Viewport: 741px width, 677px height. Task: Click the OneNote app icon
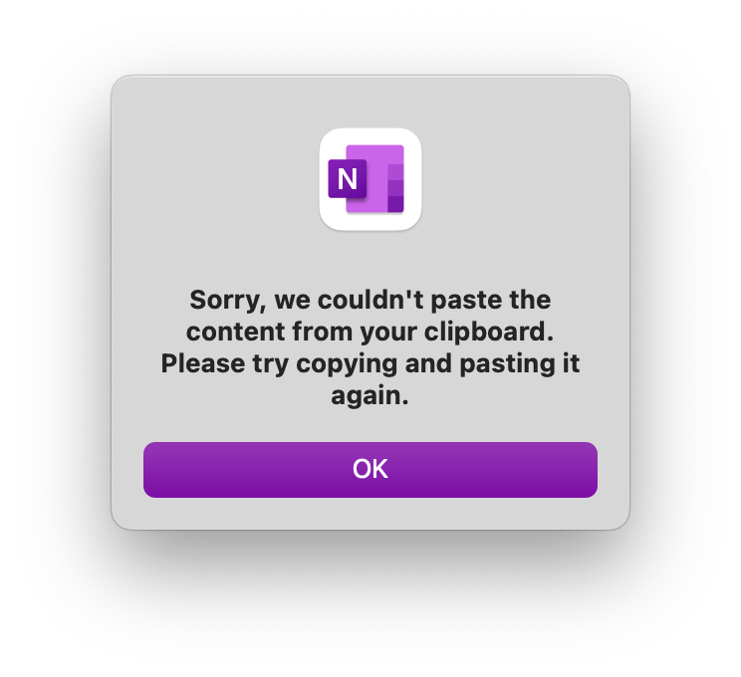tap(370, 179)
